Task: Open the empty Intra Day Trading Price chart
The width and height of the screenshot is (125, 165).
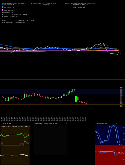Action: click(x=50, y=140)
